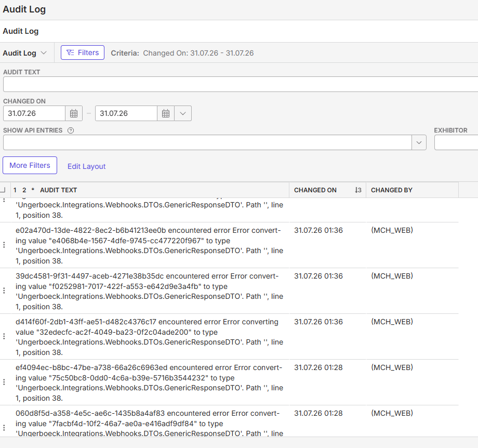
Task: Click the Changed On start date field
Action: [x=34, y=113]
